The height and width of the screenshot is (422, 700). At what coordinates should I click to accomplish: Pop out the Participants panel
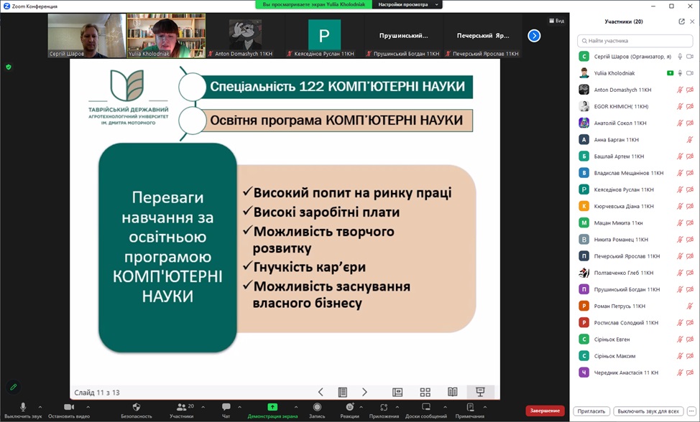click(681, 22)
